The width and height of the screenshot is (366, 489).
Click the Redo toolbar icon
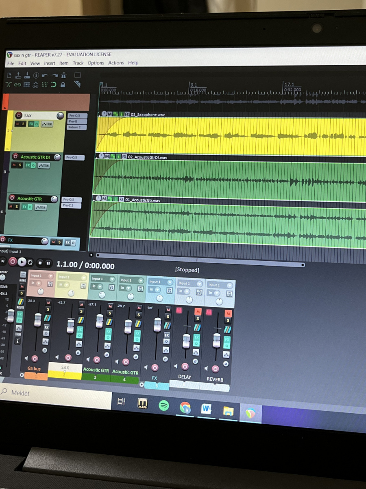54,75
